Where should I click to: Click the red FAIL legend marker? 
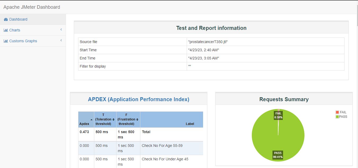coord(337,112)
